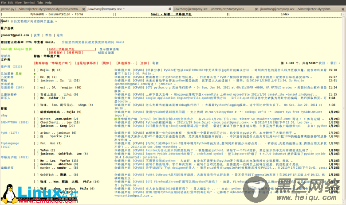Click the 开始 button

pyautogui.click(x=144, y=63)
